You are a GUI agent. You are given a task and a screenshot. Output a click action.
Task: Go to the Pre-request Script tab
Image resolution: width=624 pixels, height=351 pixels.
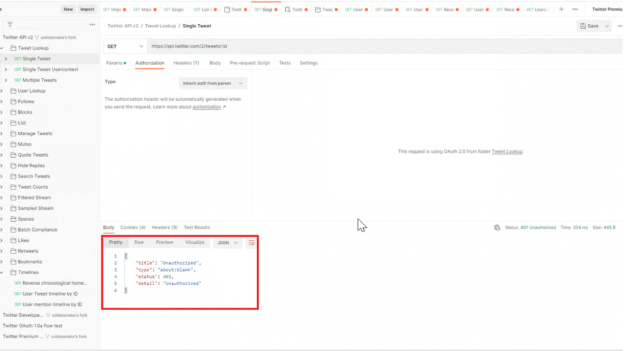pos(249,63)
